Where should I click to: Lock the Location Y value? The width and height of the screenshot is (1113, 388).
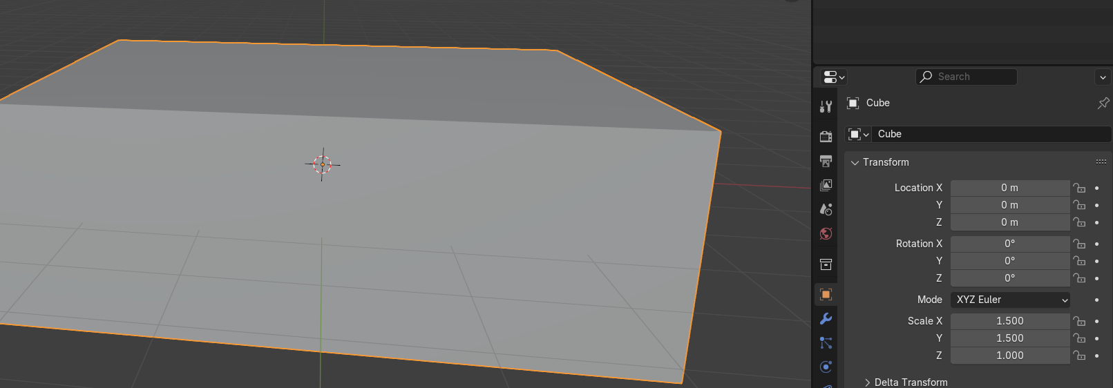tap(1079, 205)
